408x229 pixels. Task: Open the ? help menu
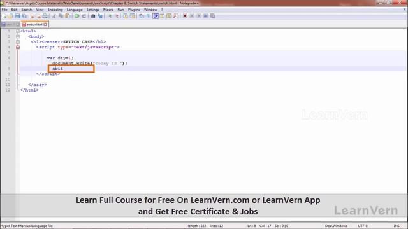tap(162, 10)
